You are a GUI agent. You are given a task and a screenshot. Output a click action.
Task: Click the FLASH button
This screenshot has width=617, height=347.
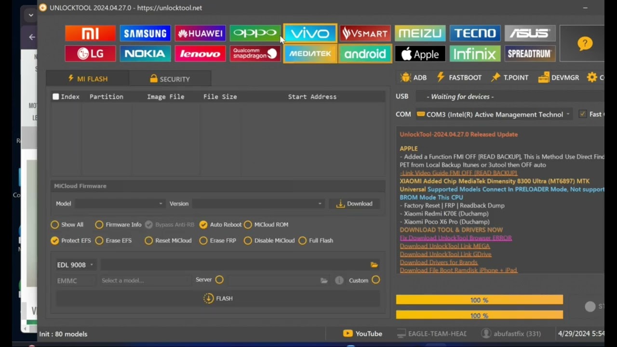click(218, 298)
